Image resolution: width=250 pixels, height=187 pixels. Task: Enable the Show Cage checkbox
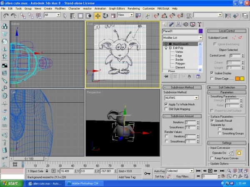(212, 79)
